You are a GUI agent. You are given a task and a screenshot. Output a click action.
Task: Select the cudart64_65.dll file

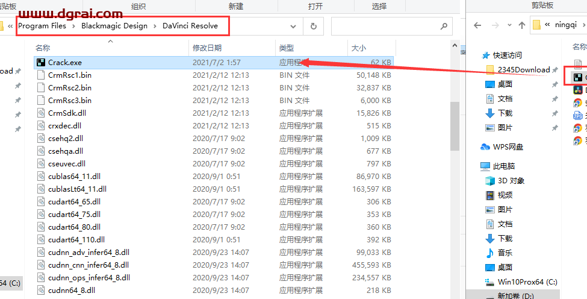(213, 201)
